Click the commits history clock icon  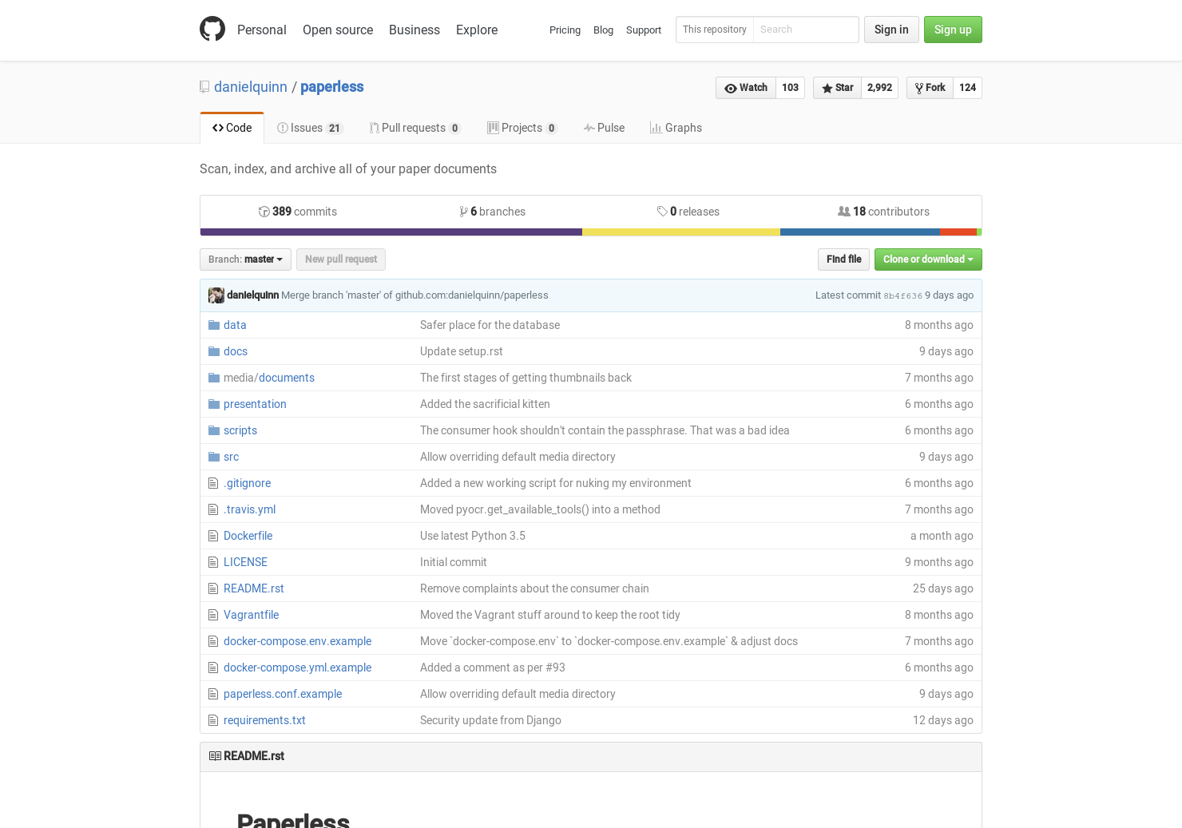click(264, 212)
